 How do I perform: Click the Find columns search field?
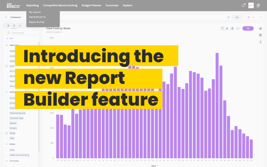point(21,33)
